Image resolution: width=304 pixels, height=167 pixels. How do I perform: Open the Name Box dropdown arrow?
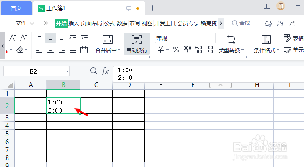pos(67,71)
